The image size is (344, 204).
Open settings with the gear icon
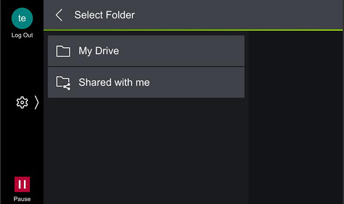[x=22, y=103]
